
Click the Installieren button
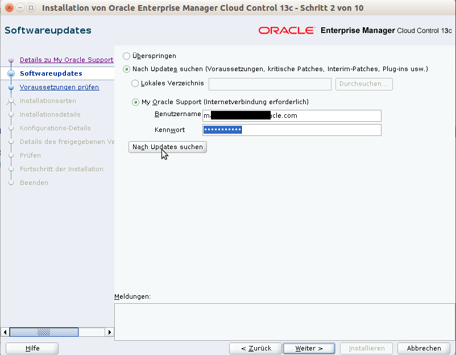(x=366, y=348)
